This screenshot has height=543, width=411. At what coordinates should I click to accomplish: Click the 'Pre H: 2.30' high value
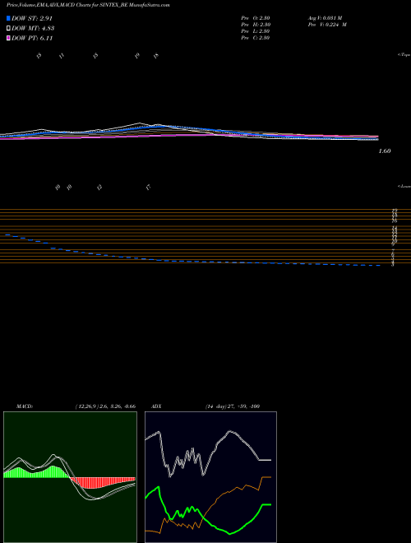point(256,25)
